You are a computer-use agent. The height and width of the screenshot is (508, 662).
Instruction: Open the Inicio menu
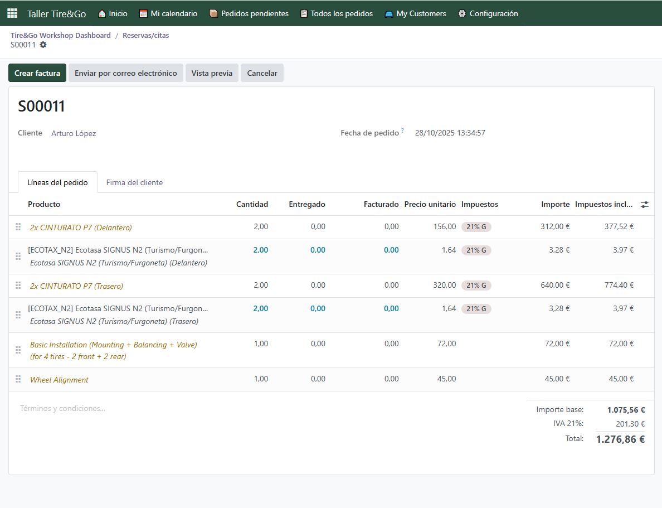coord(113,13)
